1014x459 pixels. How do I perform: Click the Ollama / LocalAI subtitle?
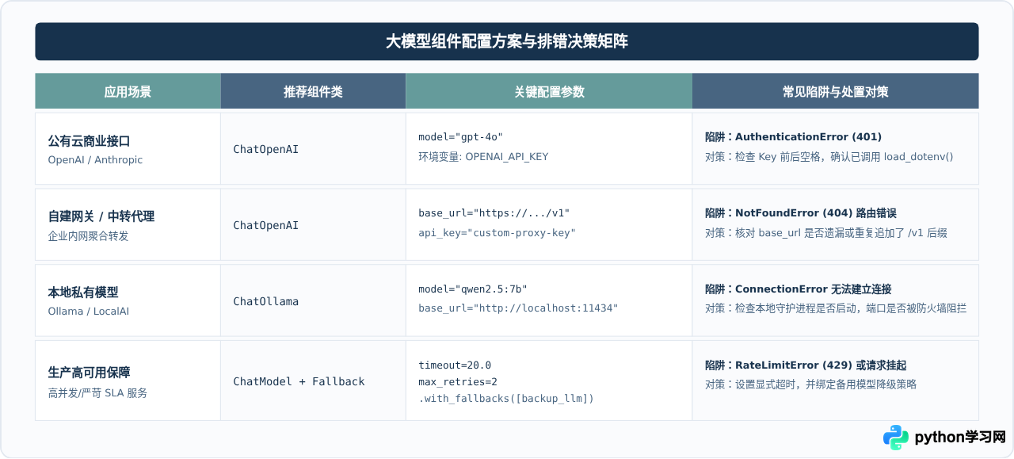(89, 311)
